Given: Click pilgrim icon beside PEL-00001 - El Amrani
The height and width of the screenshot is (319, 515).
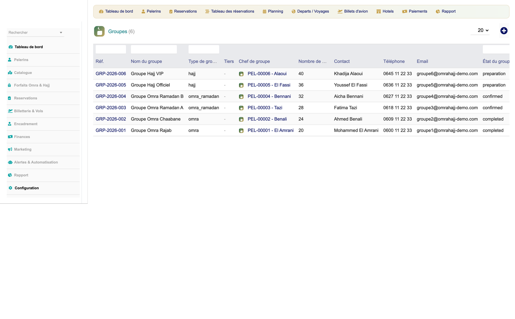Looking at the screenshot, I should pos(241,131).
